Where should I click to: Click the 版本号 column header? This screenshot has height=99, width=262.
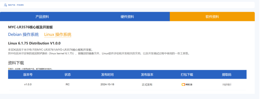point(28,75)
